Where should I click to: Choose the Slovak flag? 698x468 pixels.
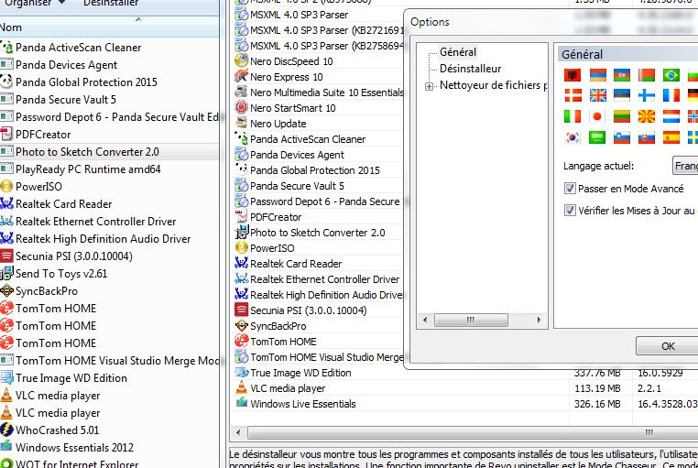tap(647, 137)
